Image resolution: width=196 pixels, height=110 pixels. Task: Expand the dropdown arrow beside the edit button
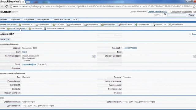click(x=9, y=39)
